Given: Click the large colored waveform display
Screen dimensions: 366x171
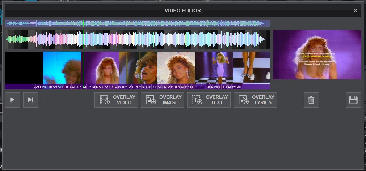Looking at the screenshot, I should point(138,39).
